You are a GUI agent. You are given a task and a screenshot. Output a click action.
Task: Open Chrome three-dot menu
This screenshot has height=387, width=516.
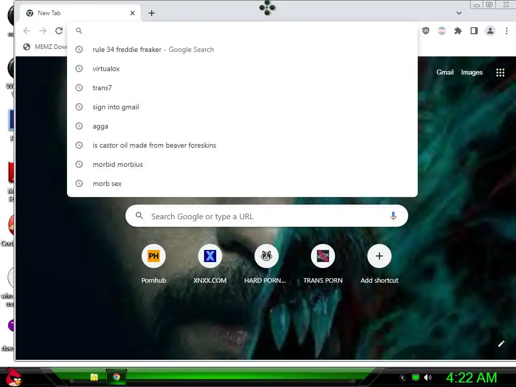click(506, 31)
